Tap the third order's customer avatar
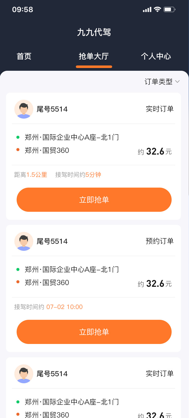 [24, 374]
